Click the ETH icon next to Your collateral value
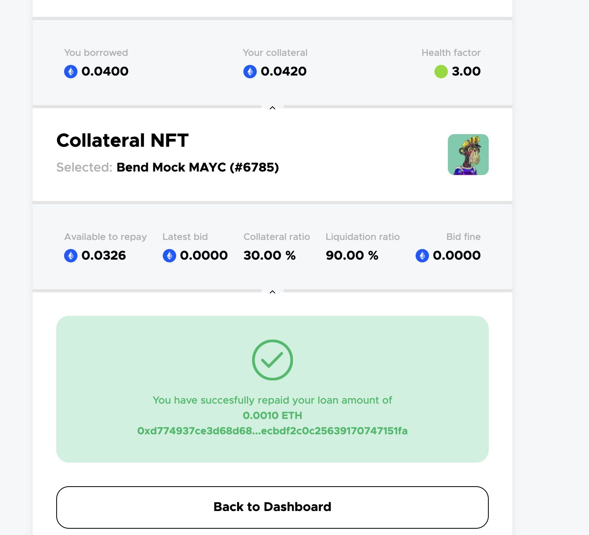This screenshot has height=535, width=589. click(250, 72)
